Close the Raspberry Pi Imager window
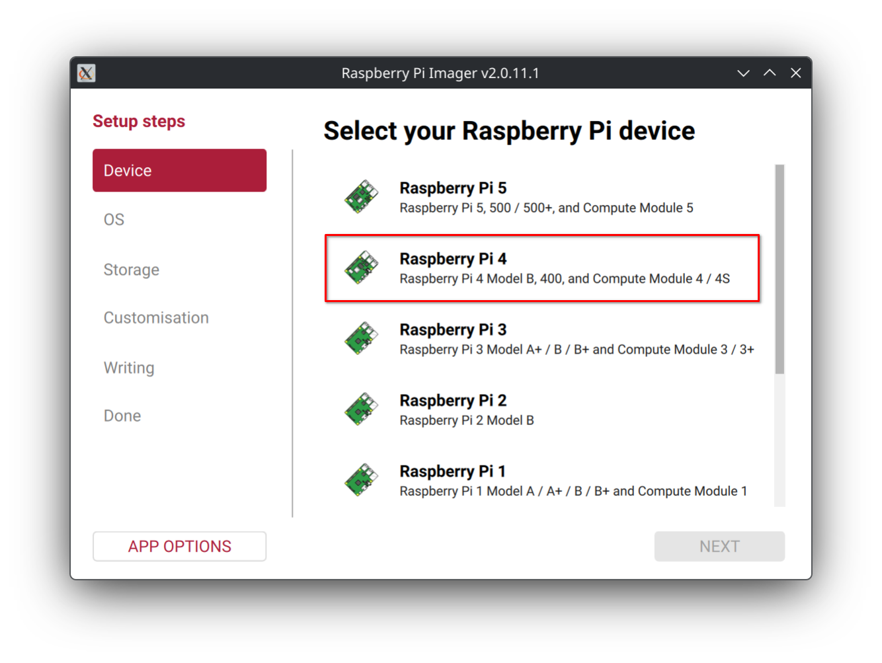Viewport: 882px width, 663px height. tap(796, 73)
